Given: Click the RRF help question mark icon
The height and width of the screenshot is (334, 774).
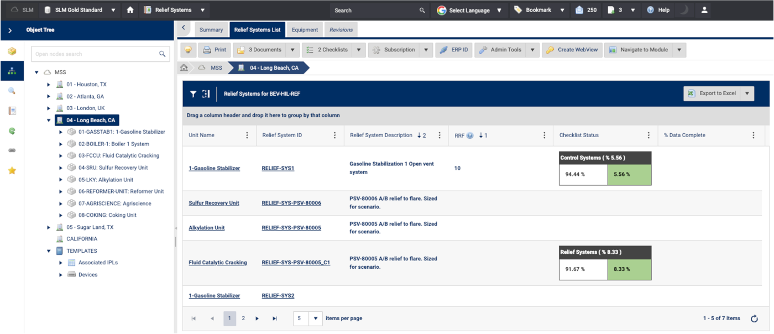Looking at the screenshot, I should click(470, 135).
